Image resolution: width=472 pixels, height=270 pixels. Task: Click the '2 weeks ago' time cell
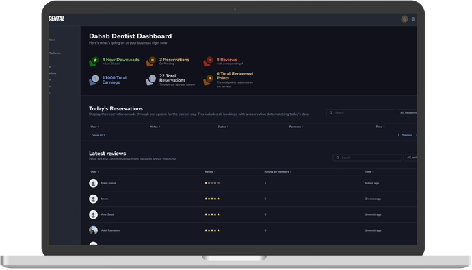point(373,199)
